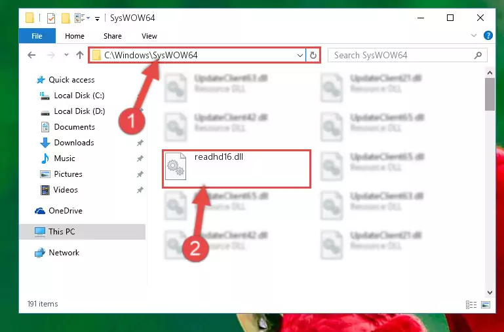The width and height of the screenshot is (504, 332).
Task: Click the search magnifier icon
Action: (478, 55)
